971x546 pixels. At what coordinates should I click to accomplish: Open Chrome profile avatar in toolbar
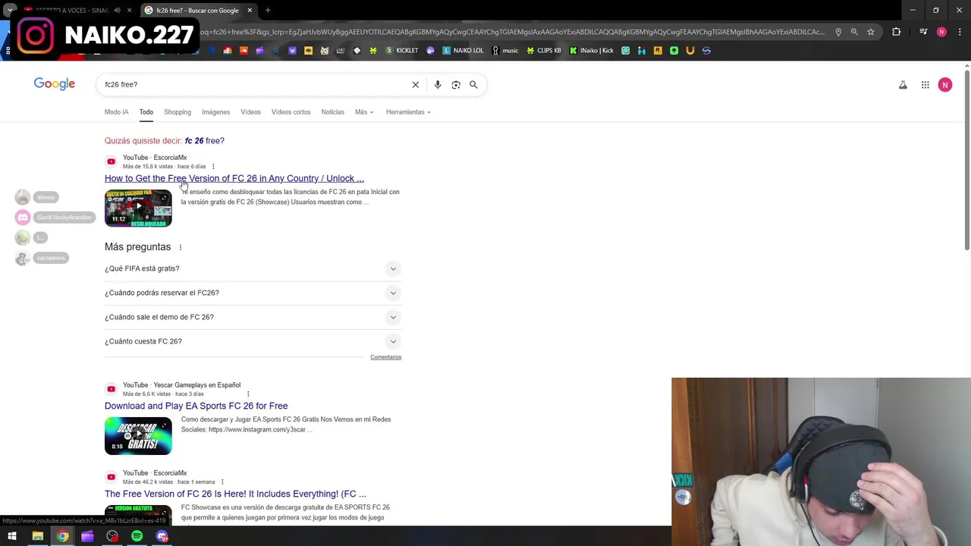[941, 32]
